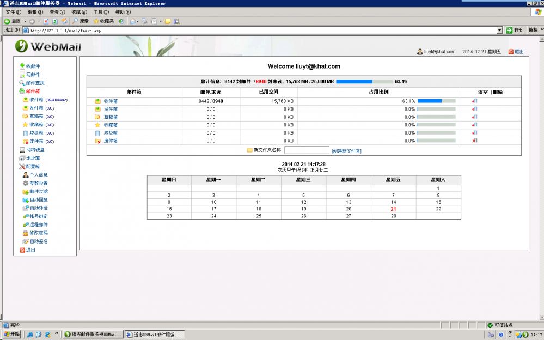
Task: Click the 后退 back button in IE toolbar
Action: tap(13, 21)
